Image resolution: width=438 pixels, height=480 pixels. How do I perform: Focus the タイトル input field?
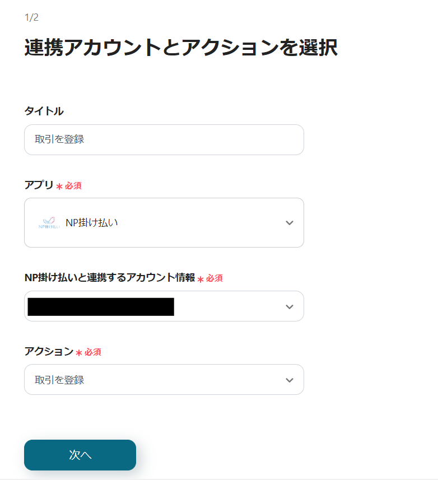pos(164,139)
